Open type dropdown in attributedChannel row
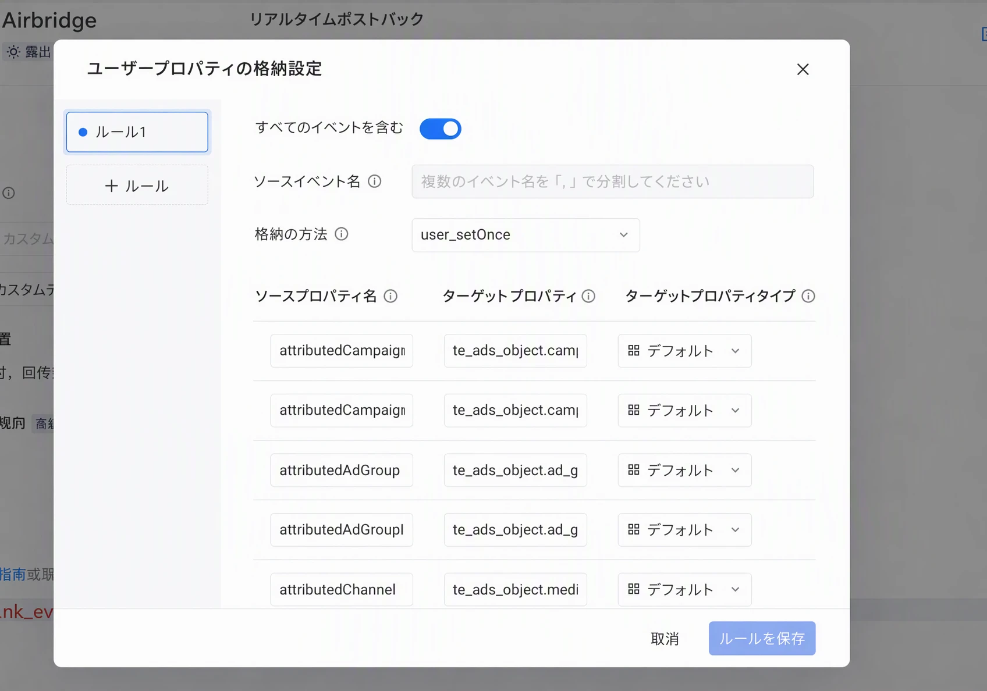The image size is (987, 691). tap(684, 590)
